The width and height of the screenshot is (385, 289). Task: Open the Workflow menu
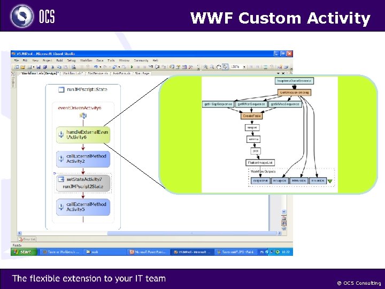pos(86,60)
